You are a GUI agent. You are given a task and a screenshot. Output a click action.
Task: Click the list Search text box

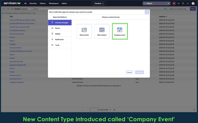click(x=41, y=9)
